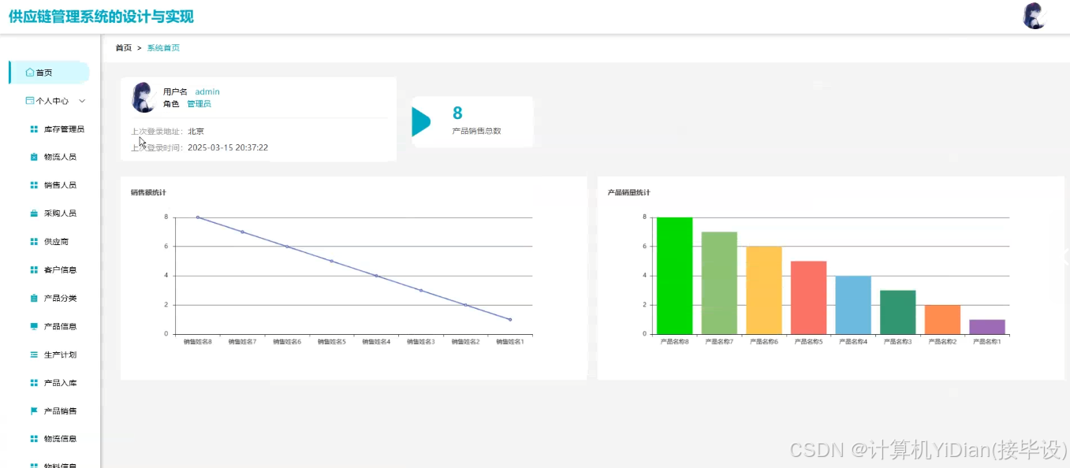Click the 产品销售总数 label
The image size is (1070, 468).
coord(476,131)
